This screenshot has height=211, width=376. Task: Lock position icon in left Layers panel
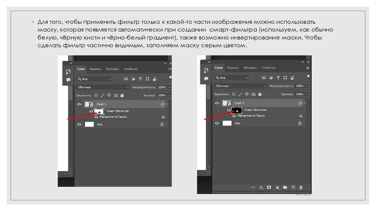(109, 95)
